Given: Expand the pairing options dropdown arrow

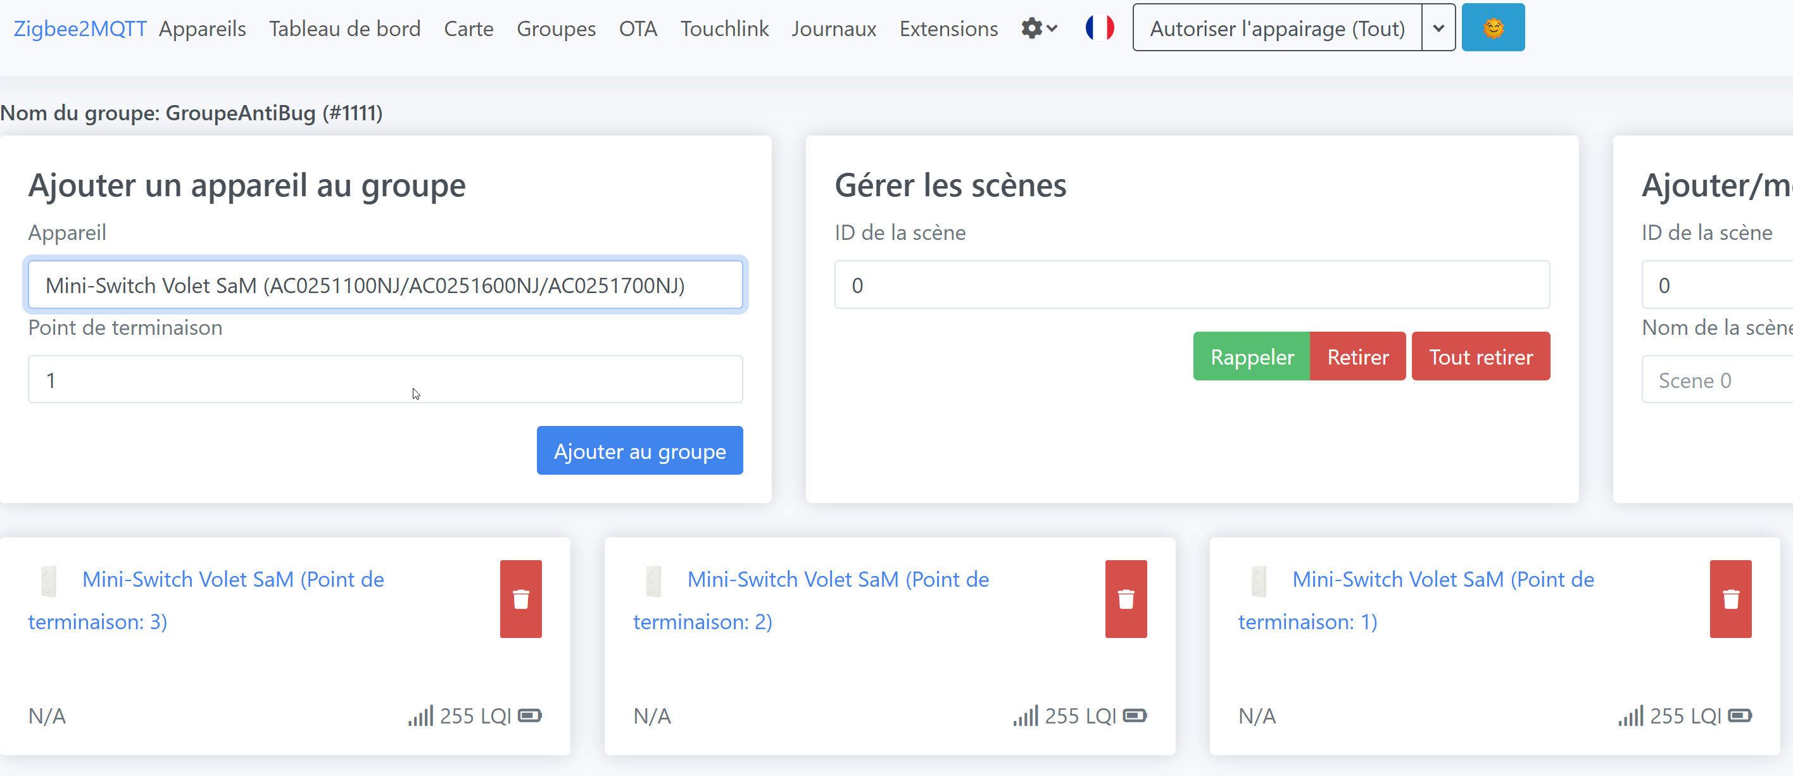Looking at the screenshot, I should point(1438,28).
